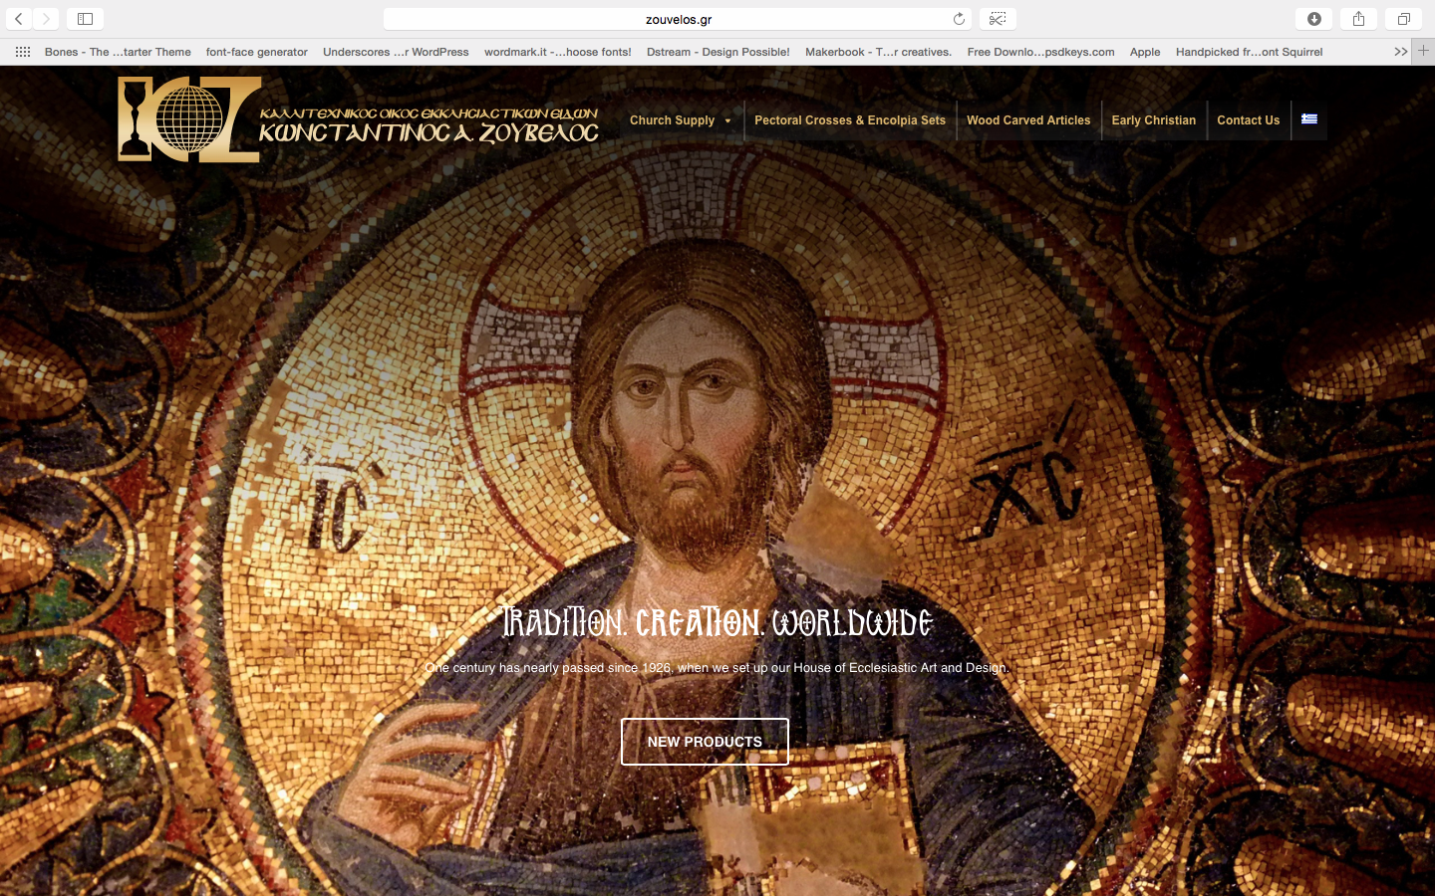This screenshot has height=896, width=1435.
Task: Navigate to Contact Us page
Action: pos(1248,120)
